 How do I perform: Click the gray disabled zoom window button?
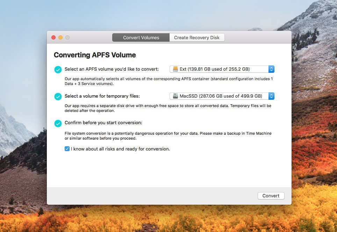tap(67, 37)
